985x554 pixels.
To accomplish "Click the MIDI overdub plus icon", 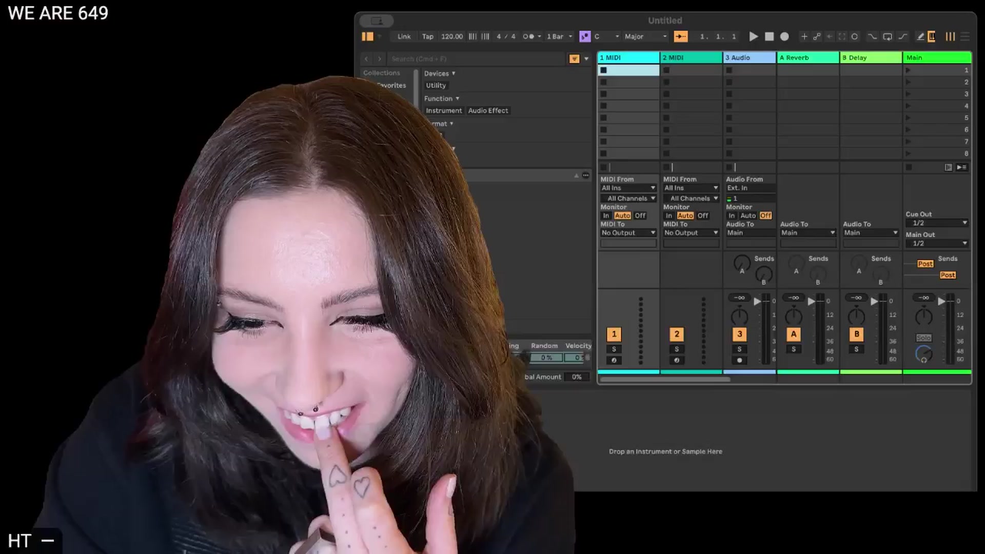I will click(x=804, y=36).
